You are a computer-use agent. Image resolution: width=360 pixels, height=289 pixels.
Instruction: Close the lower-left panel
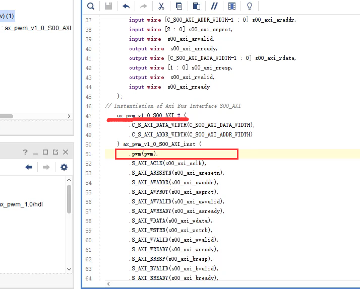pyautogui.click(x=66, y=152)
